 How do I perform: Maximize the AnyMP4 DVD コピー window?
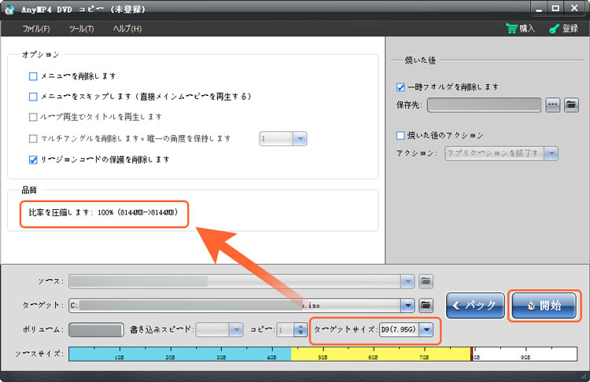pyautogui.click(x=555, y=9)
